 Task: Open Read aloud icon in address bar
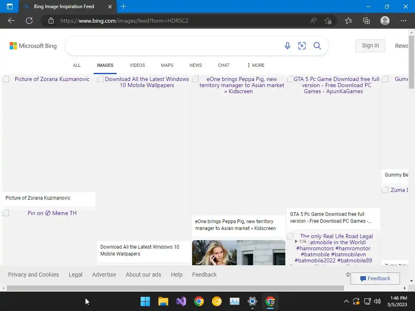[x=313, y=21]
